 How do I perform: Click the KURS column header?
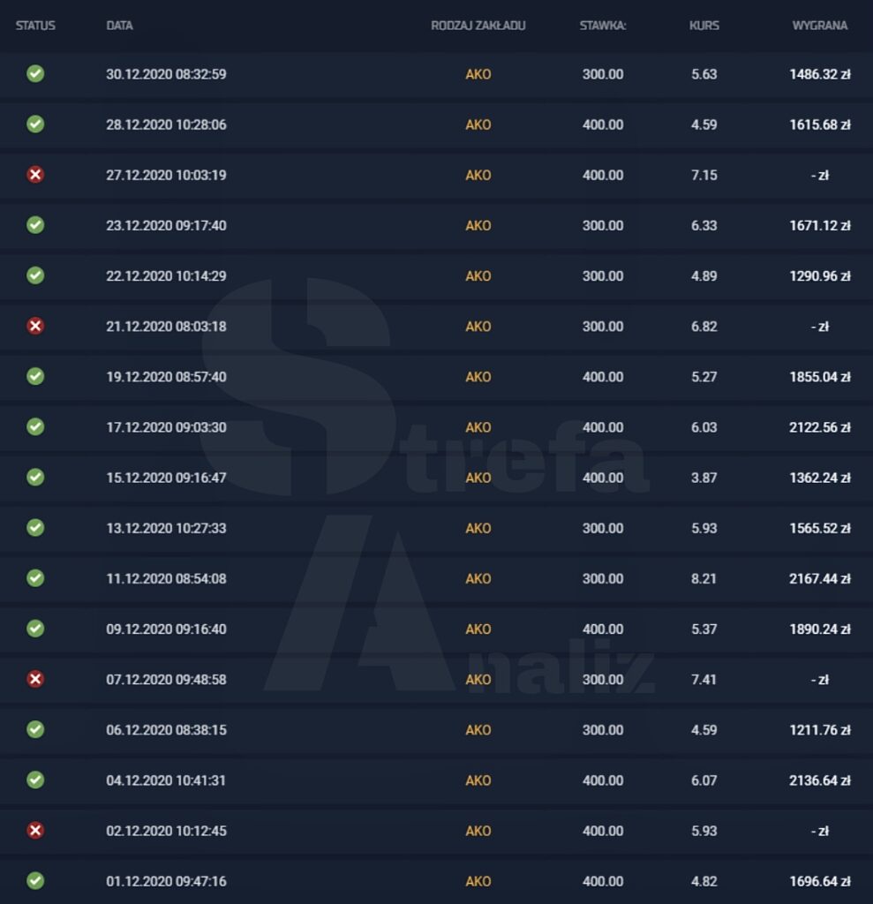tap(704, 26)
